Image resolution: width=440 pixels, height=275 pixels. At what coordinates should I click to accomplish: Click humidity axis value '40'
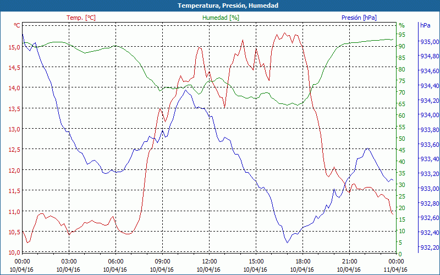coord(402,162)
